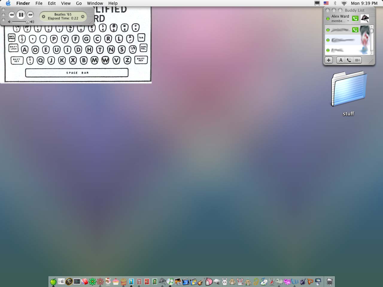
Task: Open iPhoto from the Dock
Action: (x=178, y=282)
